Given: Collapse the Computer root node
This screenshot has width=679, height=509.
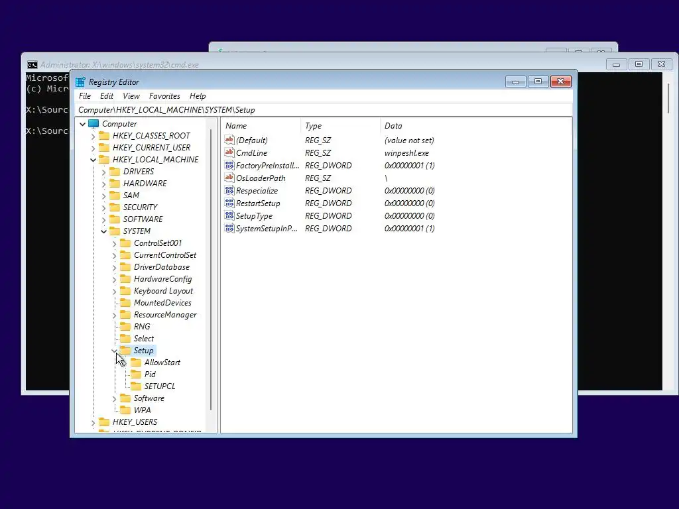Looking at the screenshot, I should point(82,124).
